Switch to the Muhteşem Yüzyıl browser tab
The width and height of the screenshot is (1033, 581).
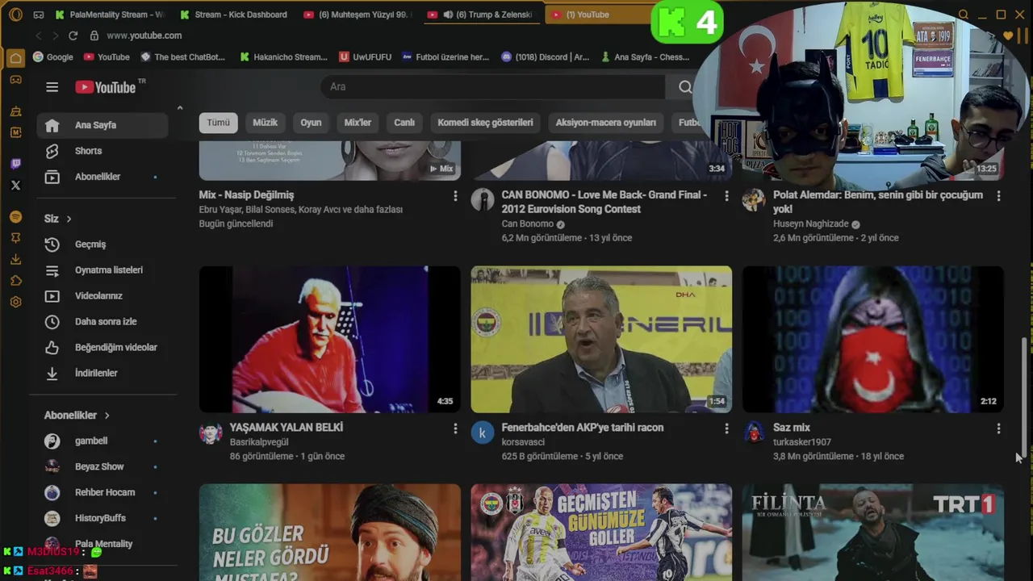(x=358, y=15)
